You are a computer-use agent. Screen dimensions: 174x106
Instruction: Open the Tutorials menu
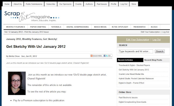point(56,27)
